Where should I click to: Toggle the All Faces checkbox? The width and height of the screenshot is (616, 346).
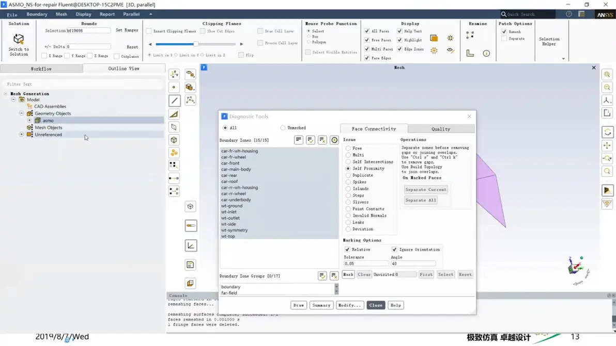(x=367, y=31)
